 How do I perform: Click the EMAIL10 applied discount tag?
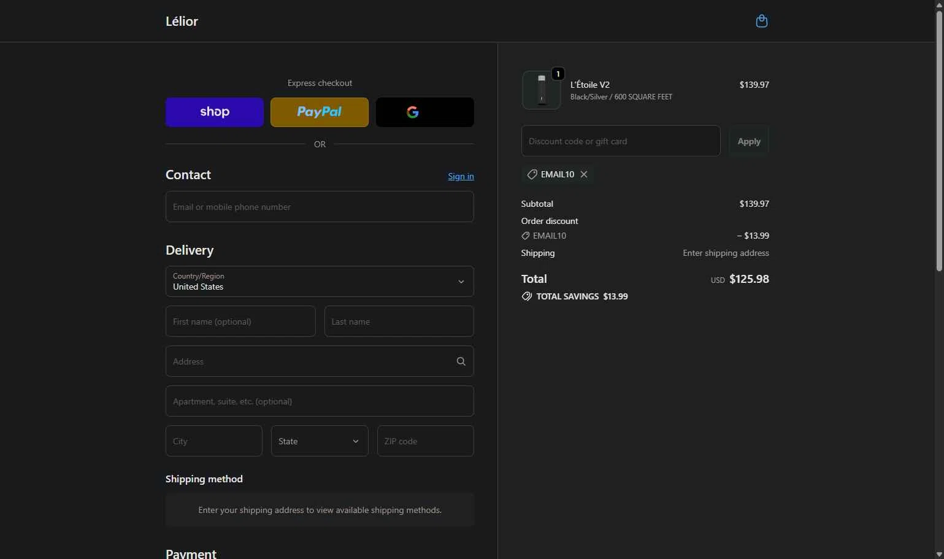point(557,174)
